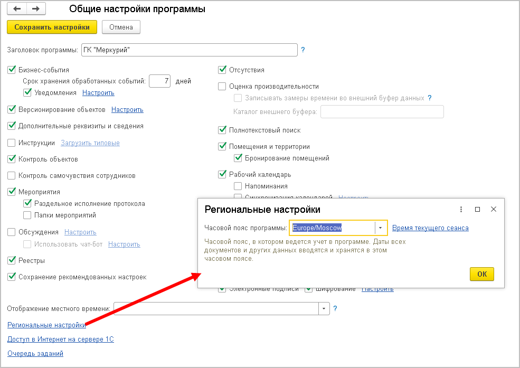Open the Время текущего сеанса link
Image resolution: width=520 pixels, height=368 pixels.
[430, 228]
